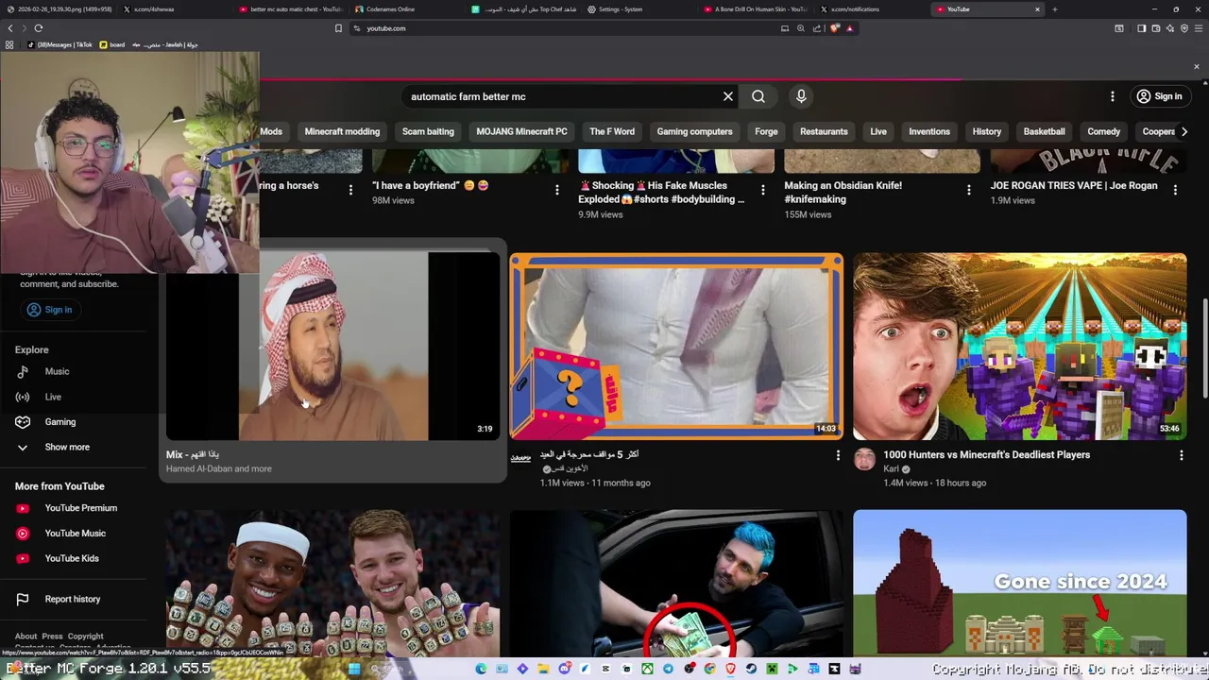Open YouTube Music from sidebar
The width and height of the screenshot is (1209, 680).
click(75, 534)
